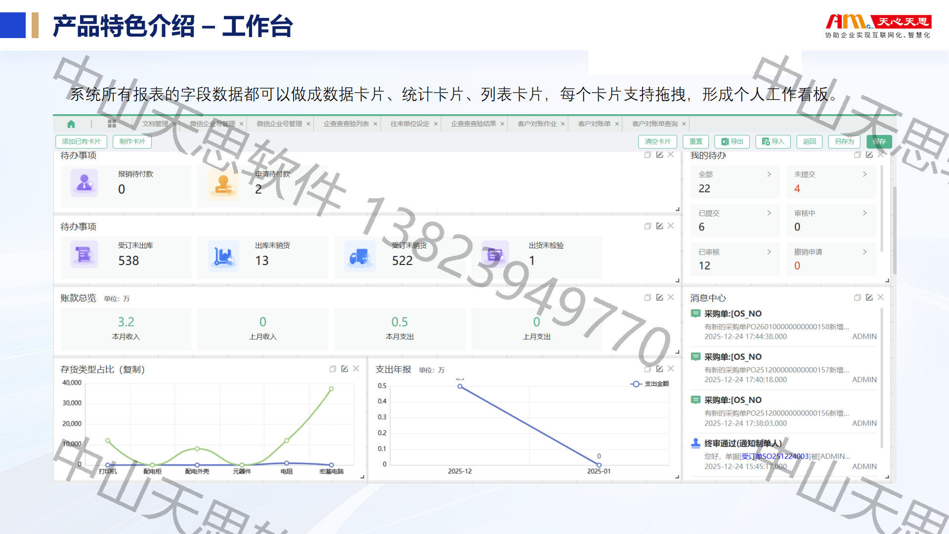Screen dimensions: 949x534
Task: Remove the 支出年报 chart card
Action: [x=671, y=369]
